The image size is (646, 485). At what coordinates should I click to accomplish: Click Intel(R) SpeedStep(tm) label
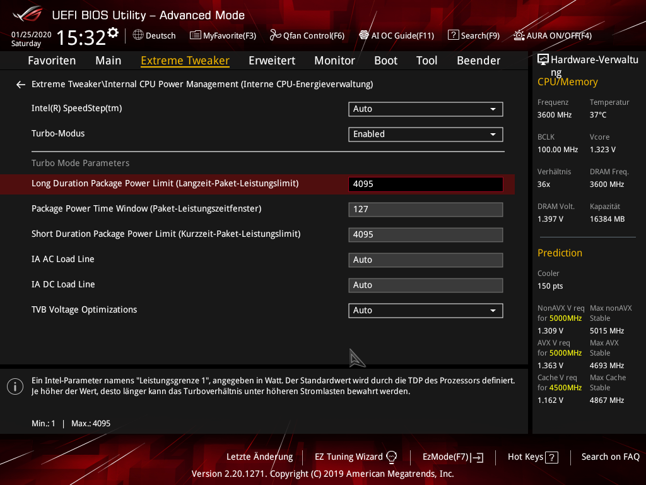pyautogui.click(x=76, y=109)
